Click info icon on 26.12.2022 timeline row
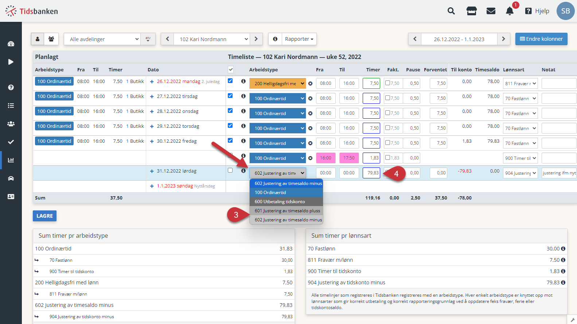Viewport: 577px width, 324px height. 243,81
